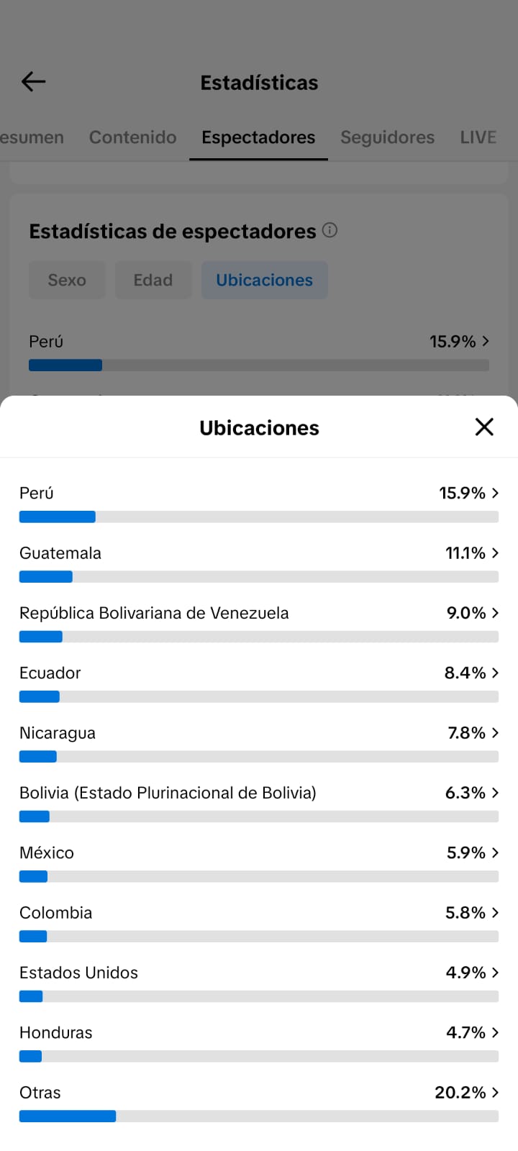Close the Ubicaciones sheet with the X
518x1151 pixels.
pyautogui.click(x=484, y=427)
